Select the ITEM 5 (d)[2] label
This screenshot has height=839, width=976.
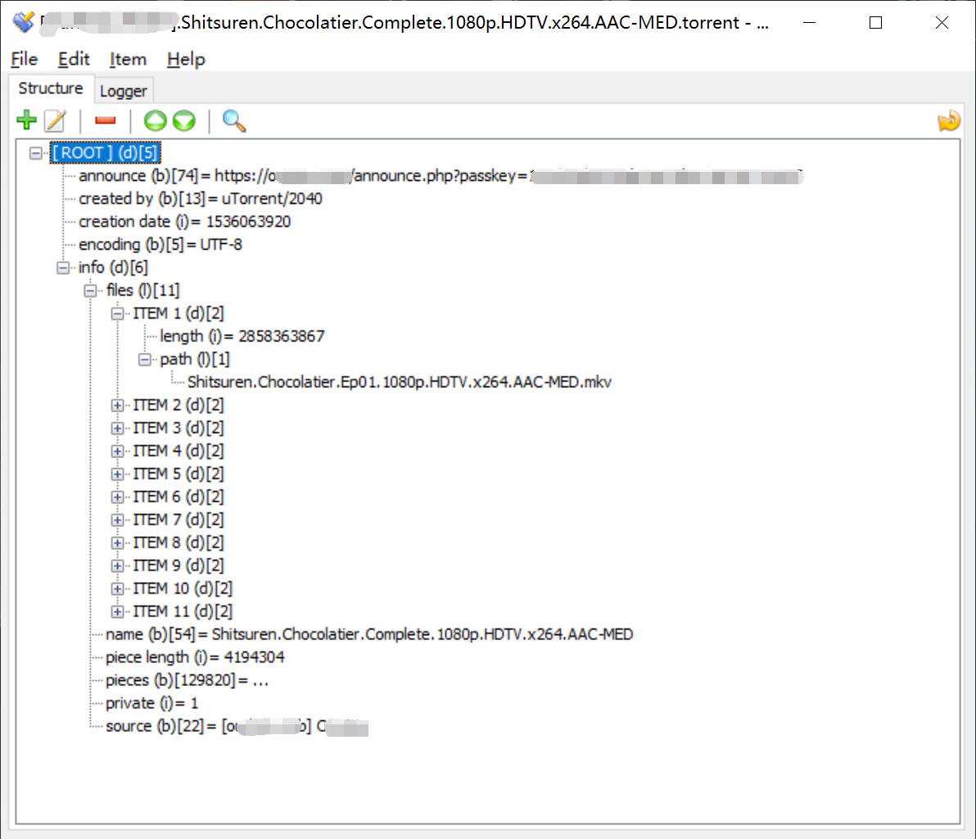coord(178,474)
